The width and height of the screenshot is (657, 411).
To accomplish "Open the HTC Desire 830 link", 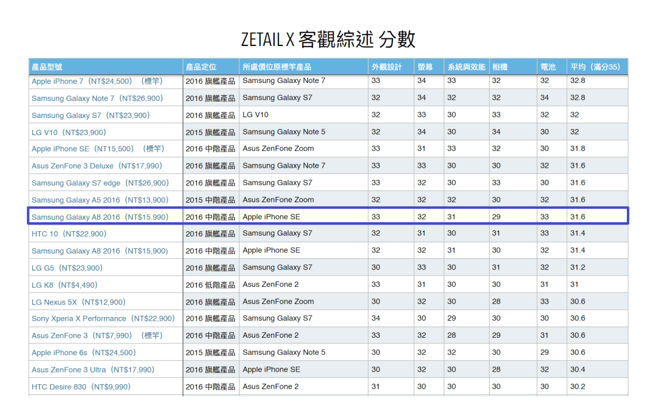I will (81, 387).
